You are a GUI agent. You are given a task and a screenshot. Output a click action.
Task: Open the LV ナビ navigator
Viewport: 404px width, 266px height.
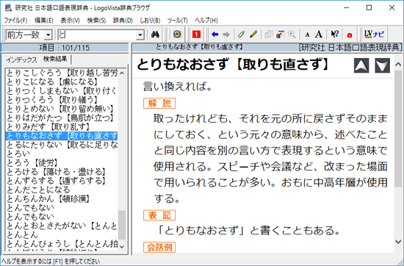(374, 35)
